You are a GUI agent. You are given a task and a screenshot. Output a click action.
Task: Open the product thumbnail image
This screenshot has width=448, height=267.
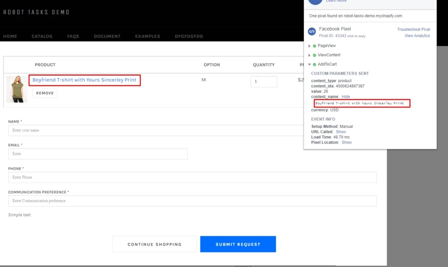(17, 89)
